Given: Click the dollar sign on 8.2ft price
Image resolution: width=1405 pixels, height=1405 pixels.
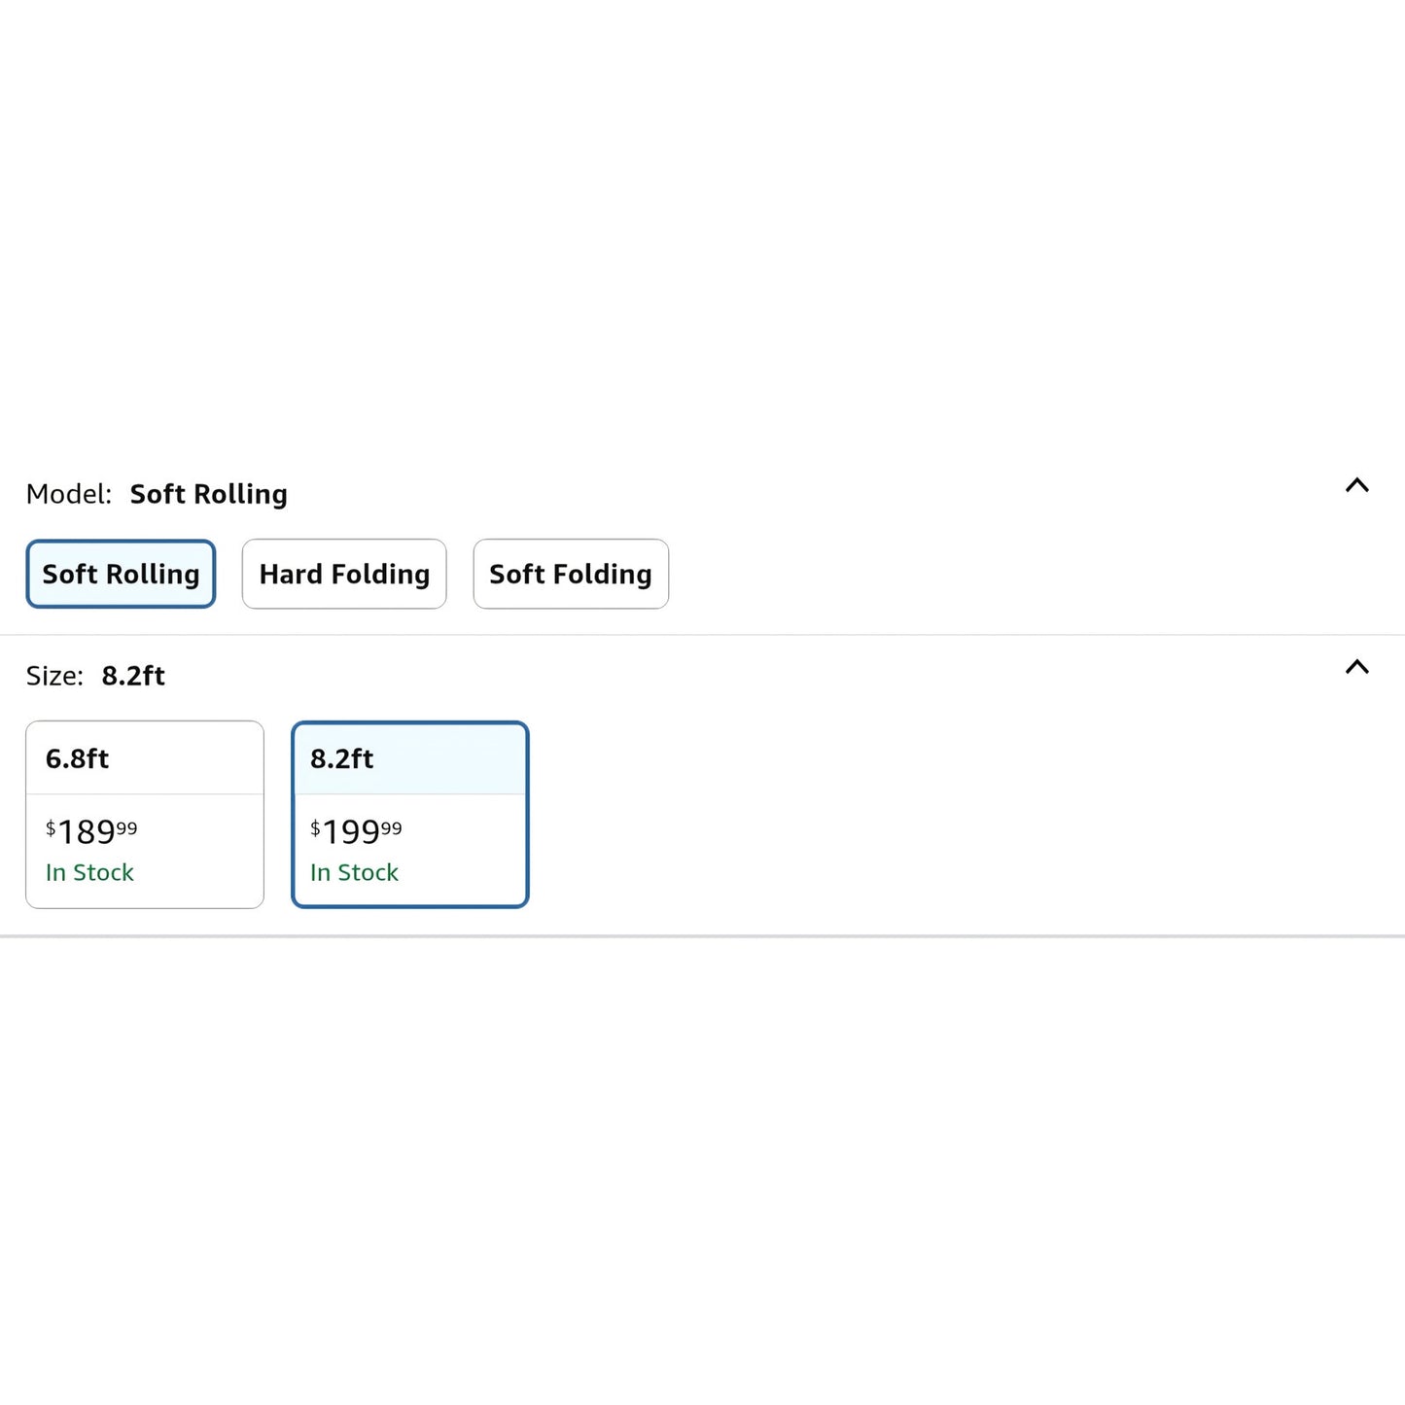Looking at the screenshot, I should (x=315, y=828).
